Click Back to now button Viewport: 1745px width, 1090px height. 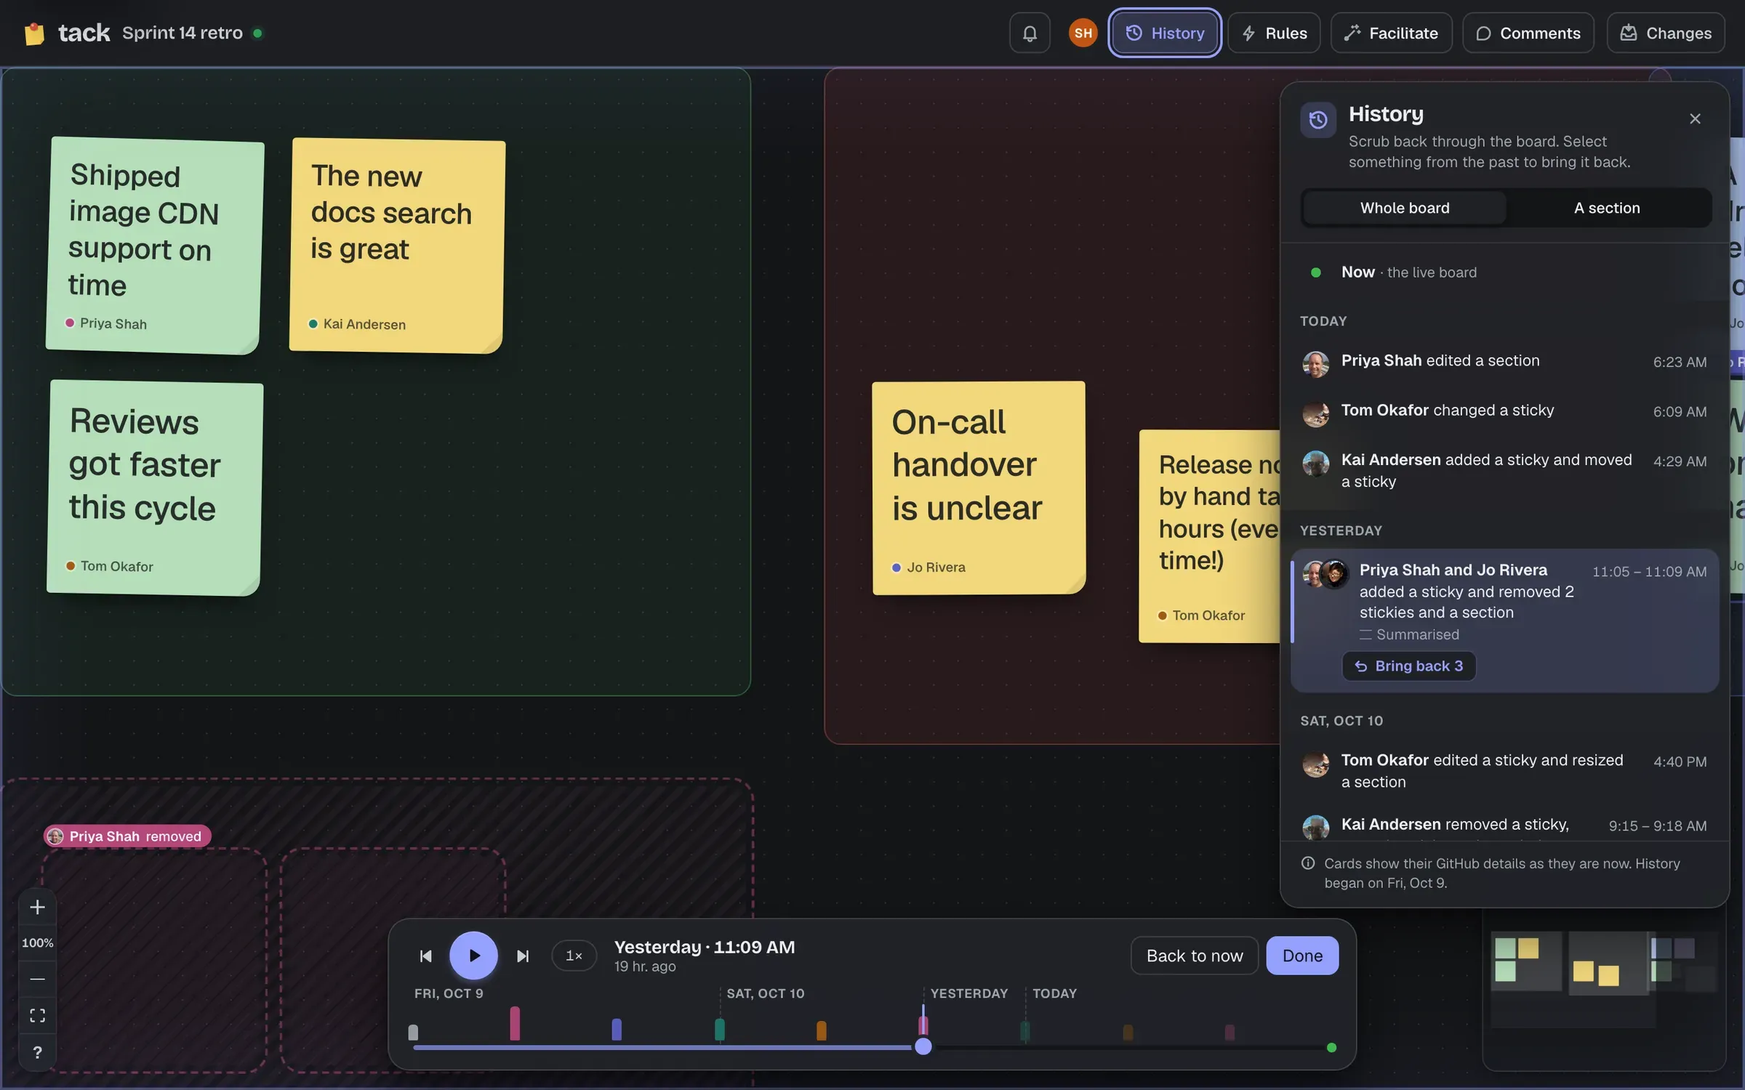pyautogui.click(x=1195, y=956)
